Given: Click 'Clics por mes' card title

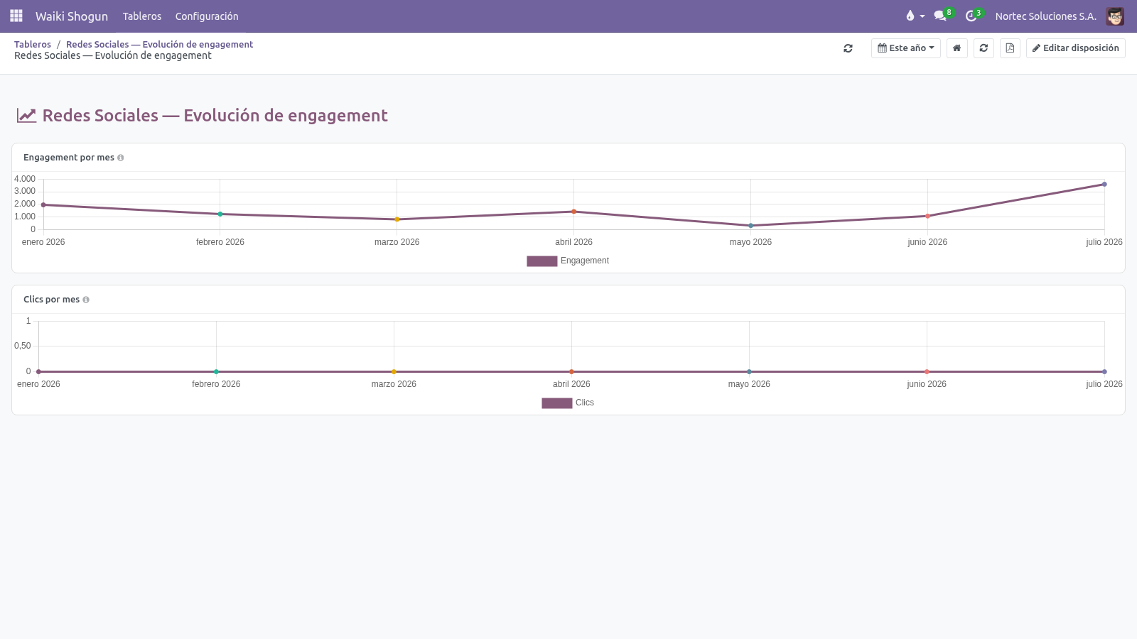Looking at the screenshot, I should click(x=51, y=300).
